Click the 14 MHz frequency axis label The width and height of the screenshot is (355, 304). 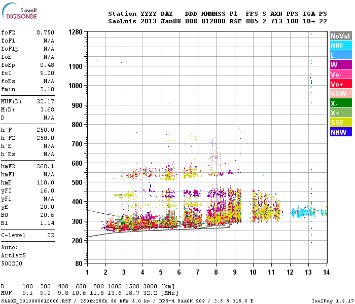tap(326, 272)
